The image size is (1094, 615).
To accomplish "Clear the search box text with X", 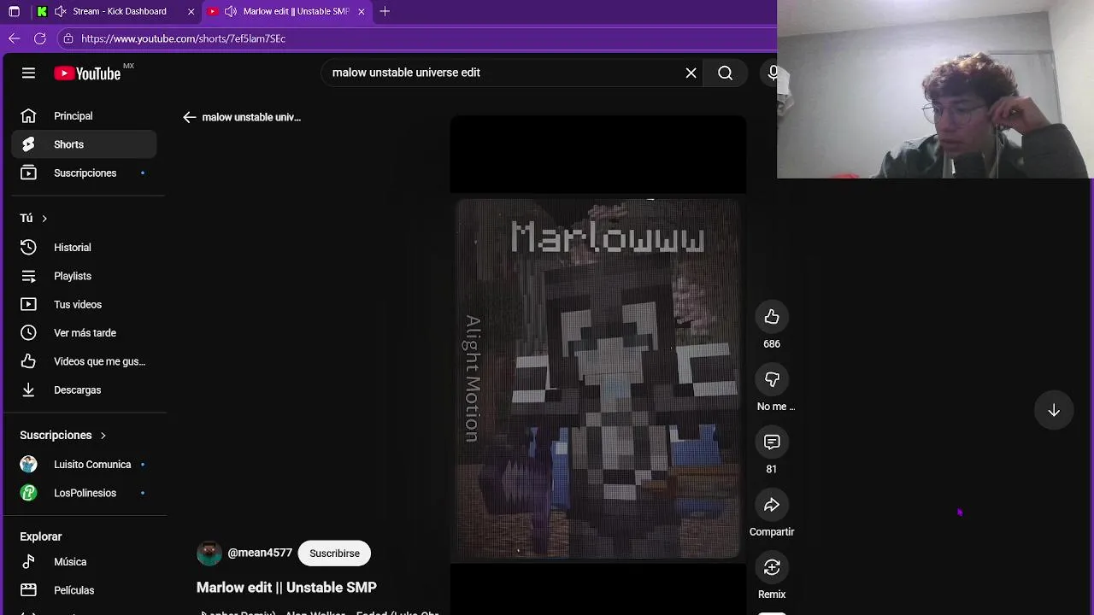I will pyautogui.click(x=691, y=73).
